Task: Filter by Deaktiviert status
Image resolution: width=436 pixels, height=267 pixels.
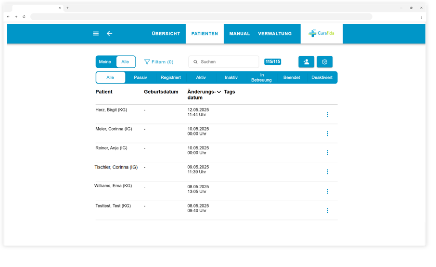Action: point(322,77)
